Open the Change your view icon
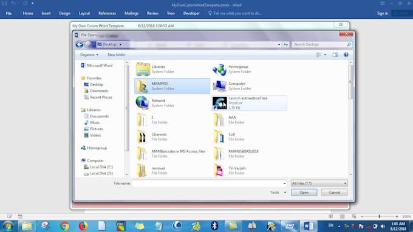Viewport: 413px width, 232px height. click(x=318, y=55)
